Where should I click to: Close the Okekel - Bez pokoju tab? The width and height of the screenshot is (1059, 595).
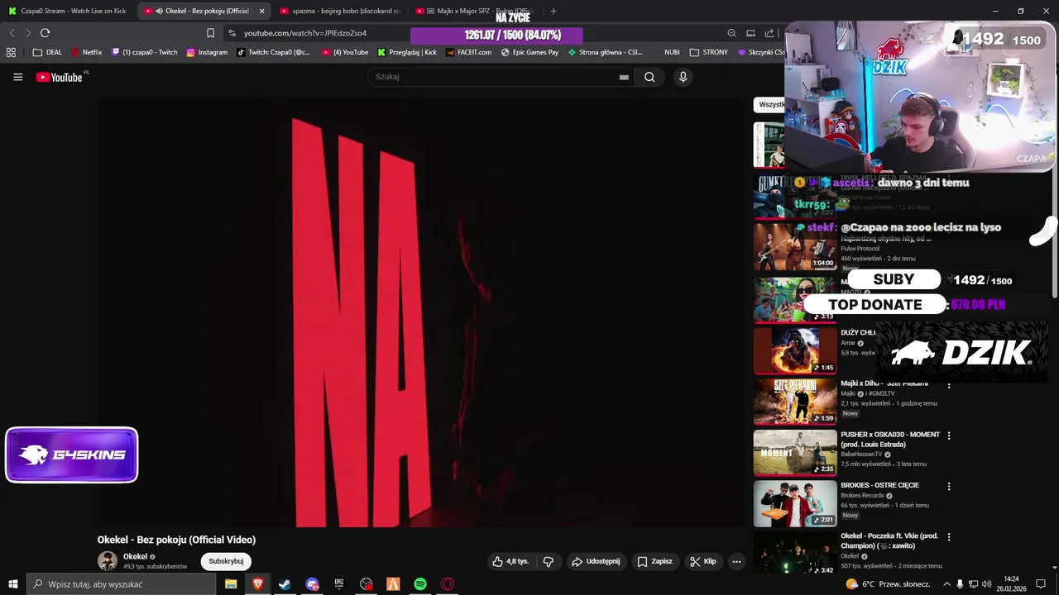[x=261, y=11]
